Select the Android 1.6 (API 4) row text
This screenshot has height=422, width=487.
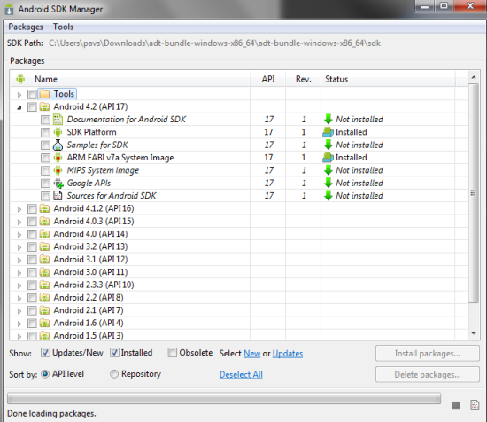tap(89, 323)
